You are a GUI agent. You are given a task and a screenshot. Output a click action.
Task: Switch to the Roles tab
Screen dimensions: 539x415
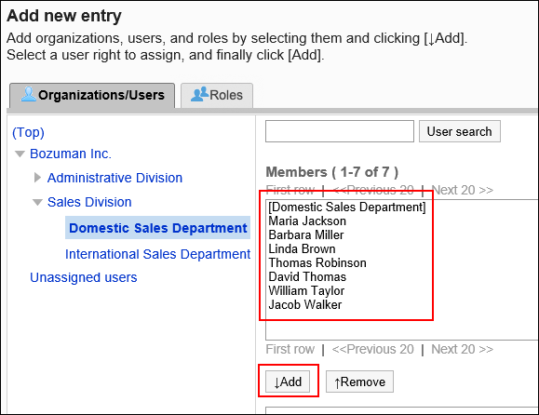[x=217, y=96]
